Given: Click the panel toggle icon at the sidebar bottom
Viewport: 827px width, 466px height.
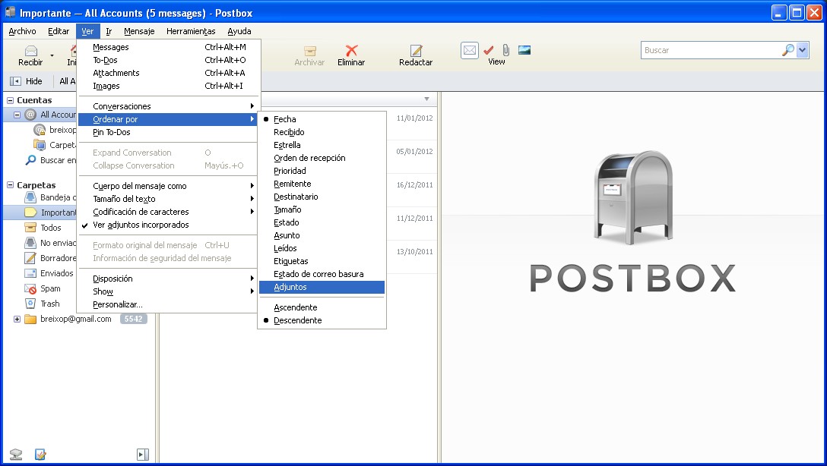Looking at the screenshot, I should point(142,455).
